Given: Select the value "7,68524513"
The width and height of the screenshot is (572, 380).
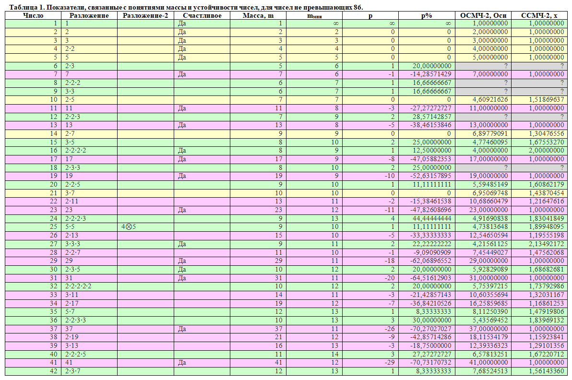Looking at the screenshot, I should [x=490, y=371].
